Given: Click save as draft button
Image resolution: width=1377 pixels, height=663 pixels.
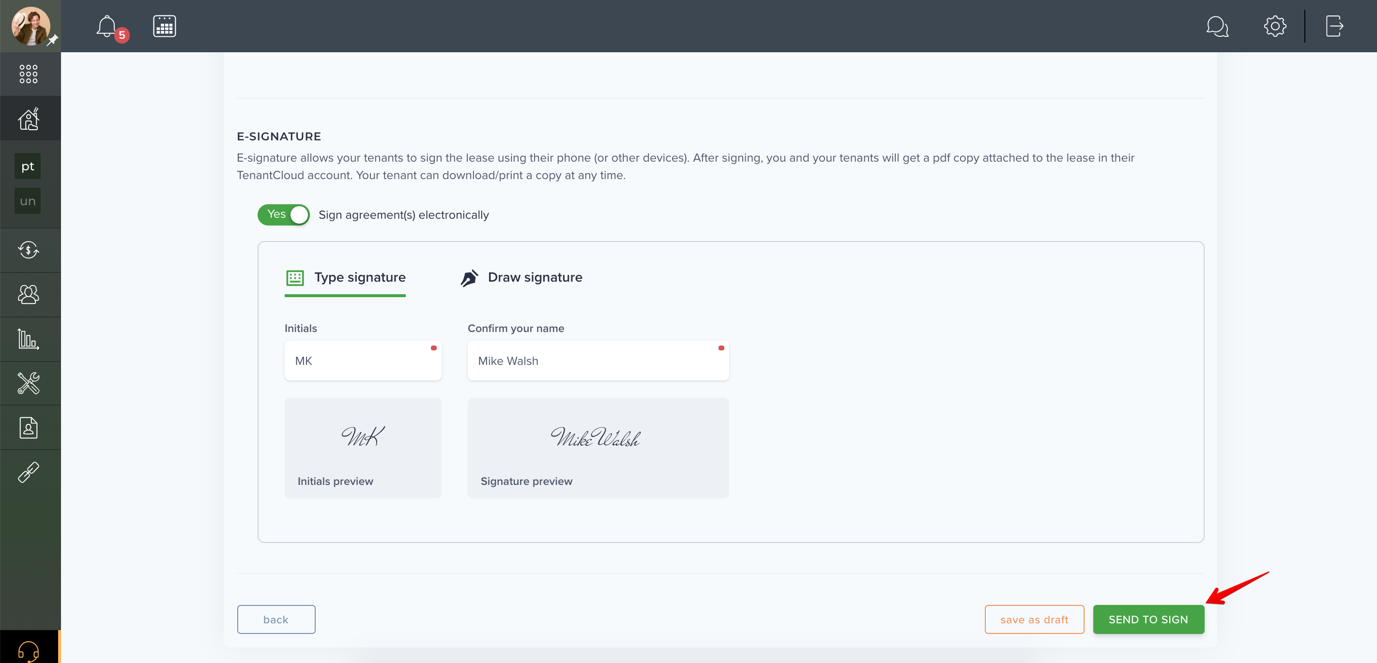Looking at the screenshot, I should pos(1034,619).
